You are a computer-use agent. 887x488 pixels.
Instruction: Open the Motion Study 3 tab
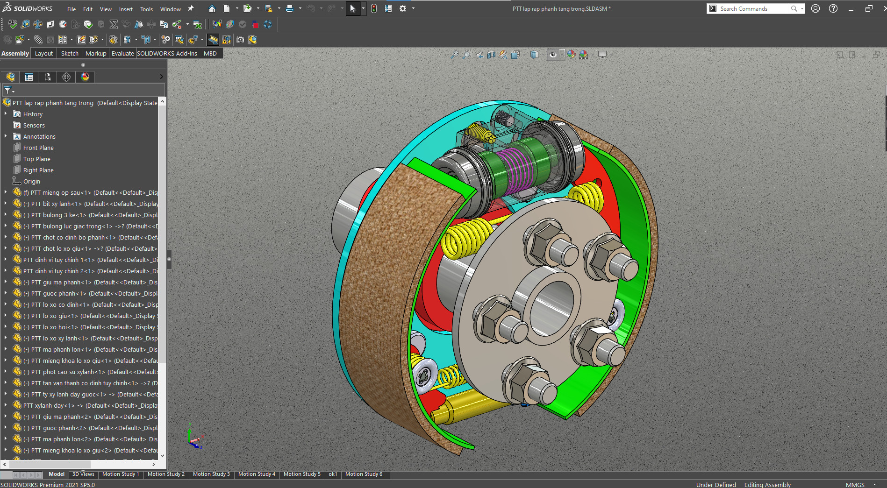pyautogui.click(x=211, y=474)
